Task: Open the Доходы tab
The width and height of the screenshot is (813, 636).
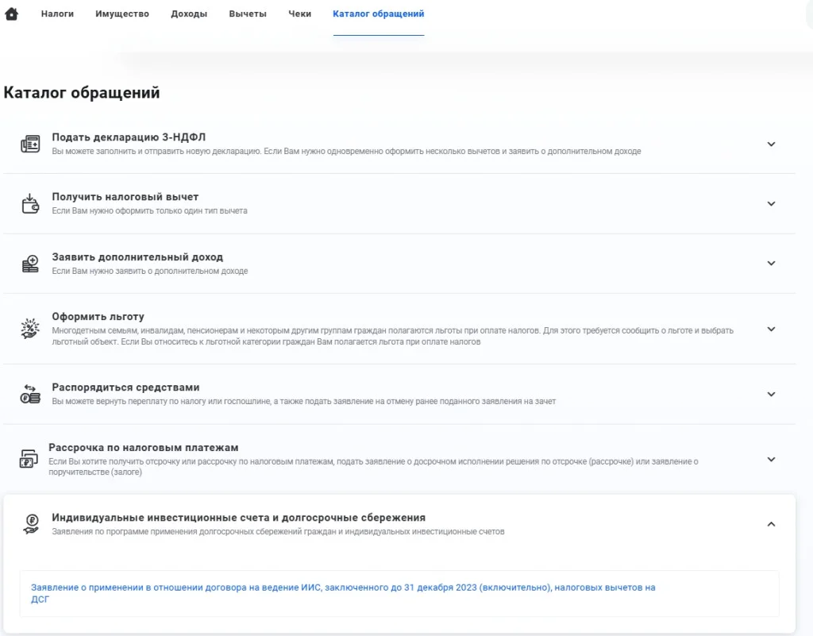Action: [189, 14]
